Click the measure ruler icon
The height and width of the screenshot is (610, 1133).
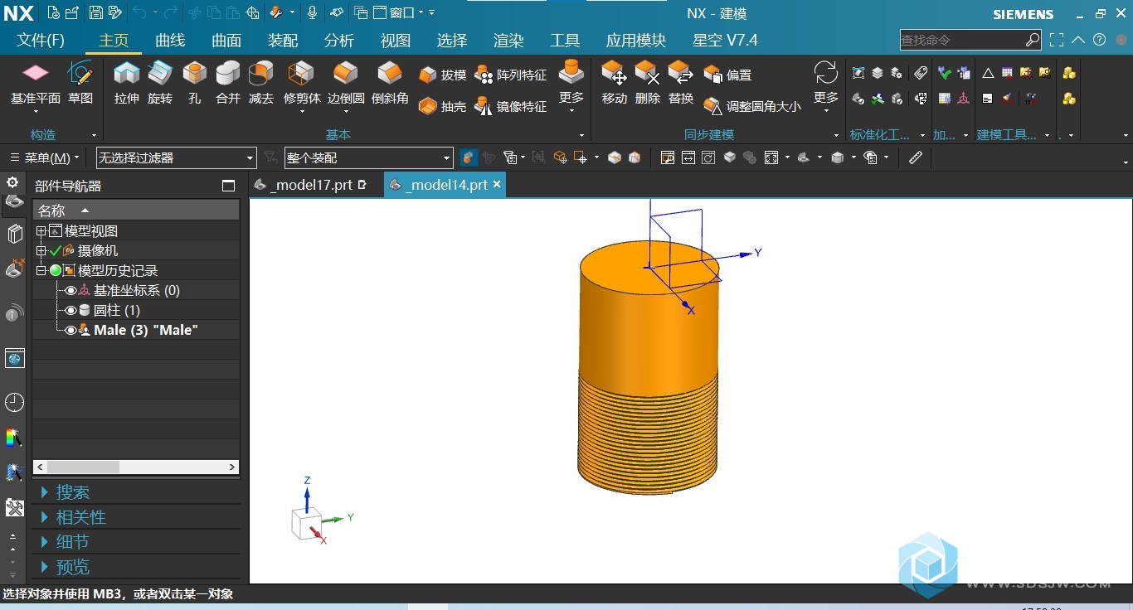916,157
